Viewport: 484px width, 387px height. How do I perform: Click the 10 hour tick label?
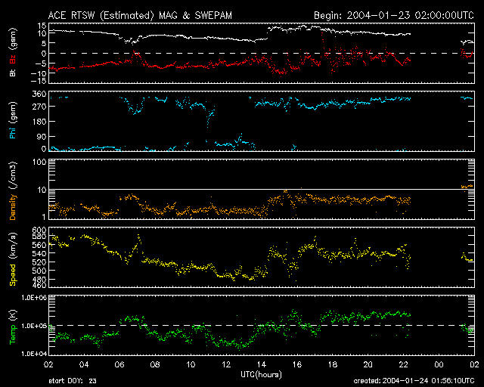[191, 364]
